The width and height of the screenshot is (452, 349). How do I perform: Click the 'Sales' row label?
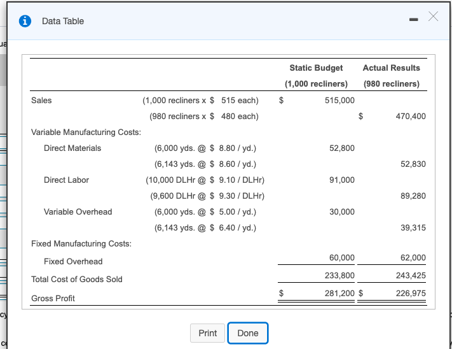point(41,101)
